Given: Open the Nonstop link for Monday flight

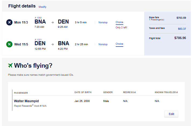Looking at the screenshot, I should tap(103, 22).
